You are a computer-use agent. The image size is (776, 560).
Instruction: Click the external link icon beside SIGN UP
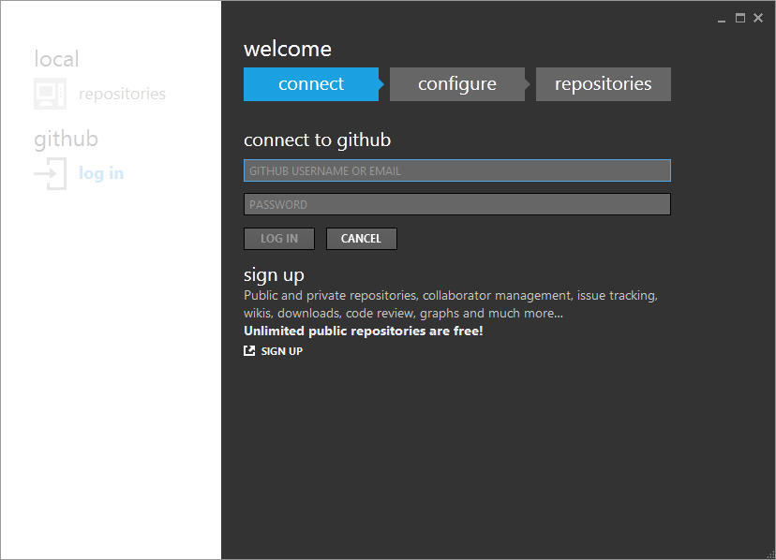pos(249,351)
